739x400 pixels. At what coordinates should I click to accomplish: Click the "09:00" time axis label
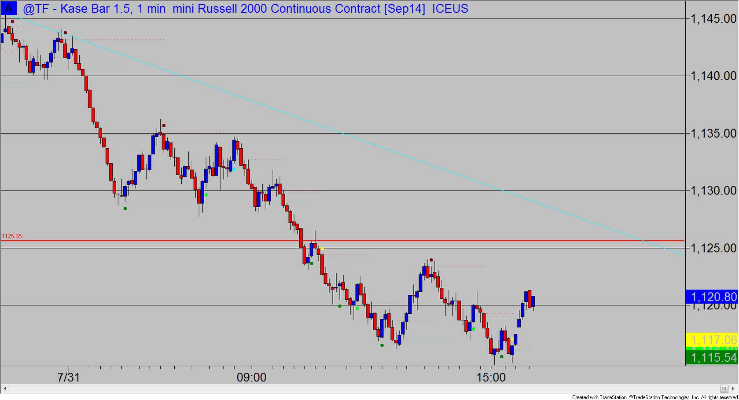tap(251, 377)
